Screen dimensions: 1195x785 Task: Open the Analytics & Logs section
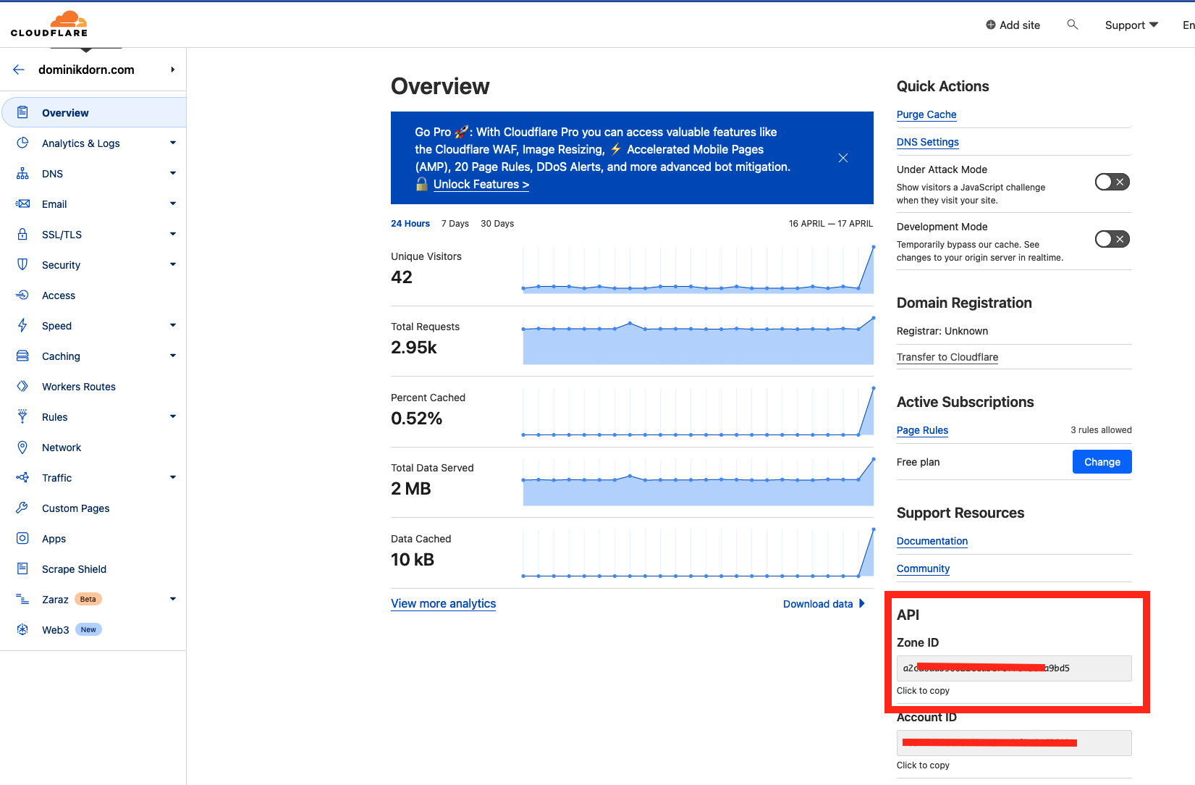tap(80, 143)
